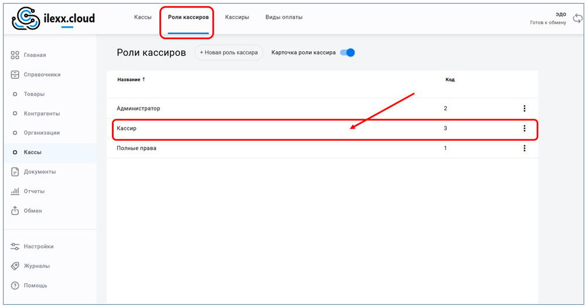Open the Обмен upload icon

point(15,211)
